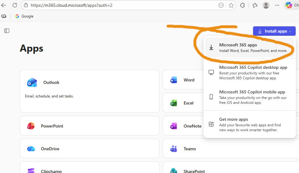This screenshot has width=299, height=173.
Task: Select Microsoft 365 Copilot mobile app
Action: click(x=249, y=97)
